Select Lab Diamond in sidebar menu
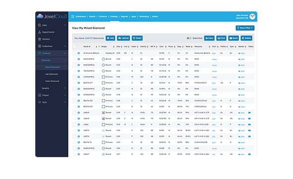The width and height of the screenshot is (293, 179). tap(51, 74)
